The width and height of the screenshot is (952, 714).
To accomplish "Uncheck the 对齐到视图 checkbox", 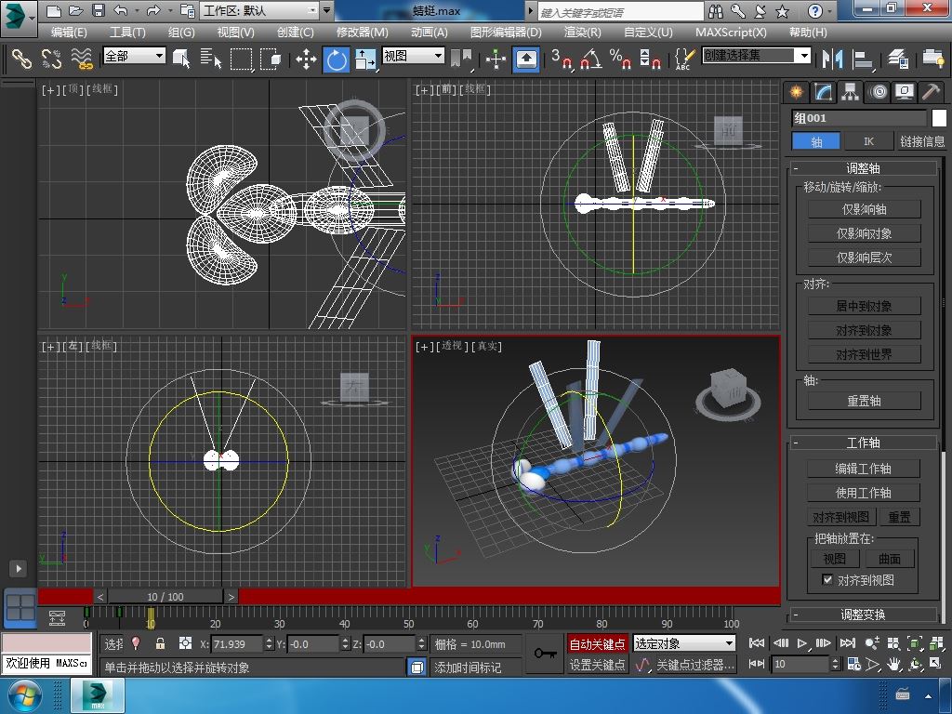I will (827, 580).
